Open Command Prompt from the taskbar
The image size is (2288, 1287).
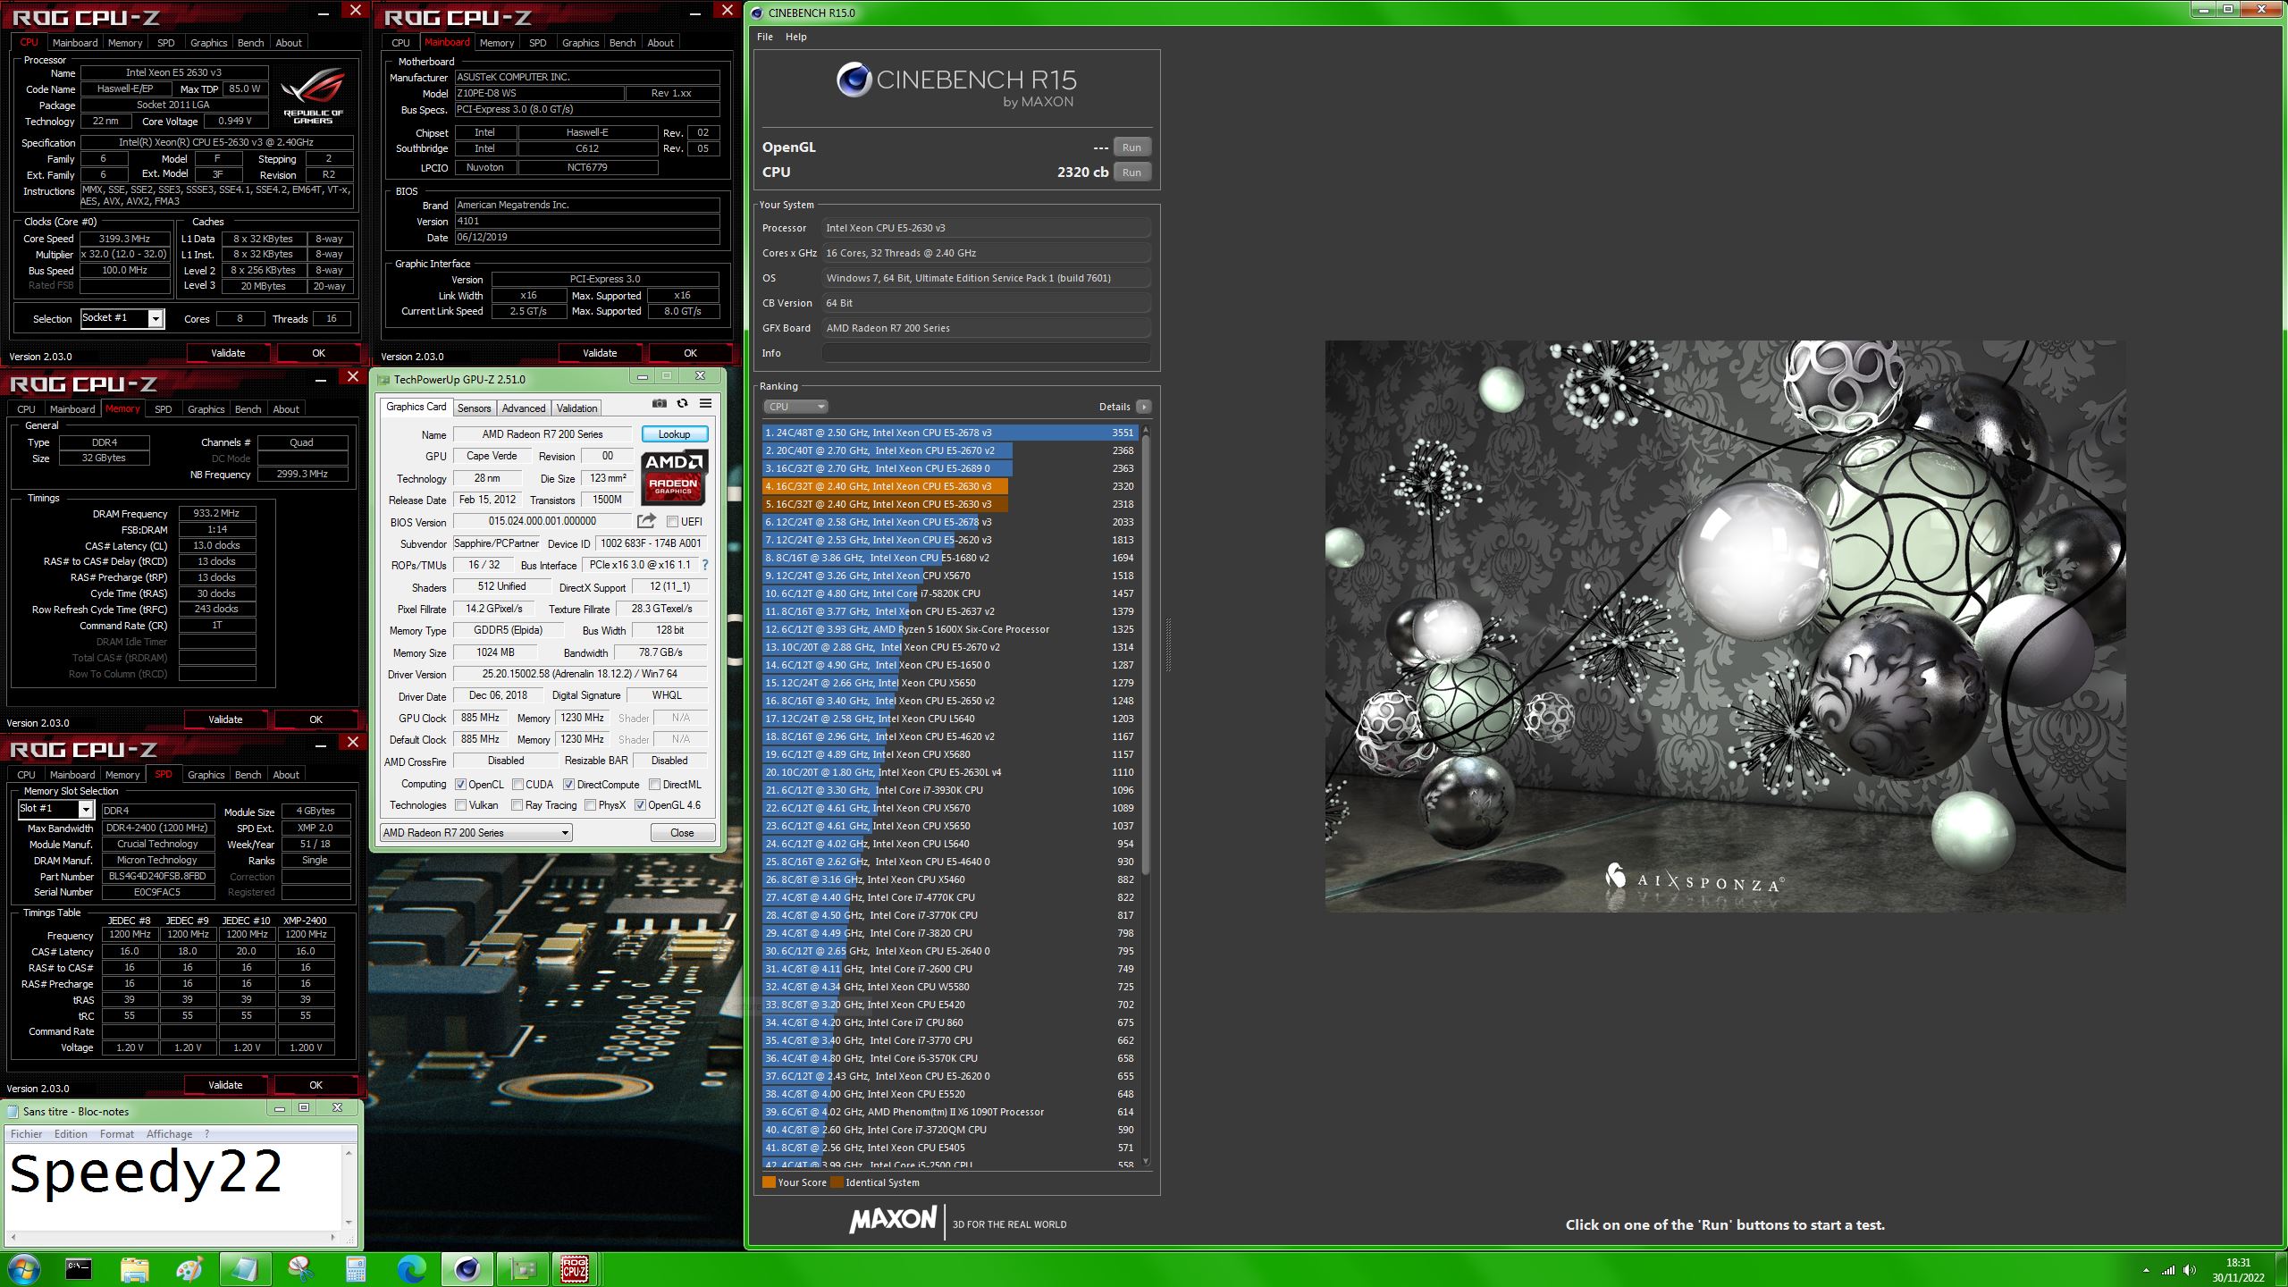[79, 1268]
